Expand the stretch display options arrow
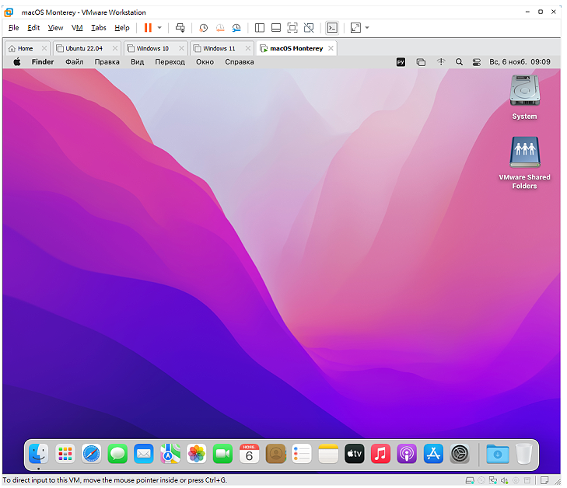567x488 pixels. [x=367, y=28]
